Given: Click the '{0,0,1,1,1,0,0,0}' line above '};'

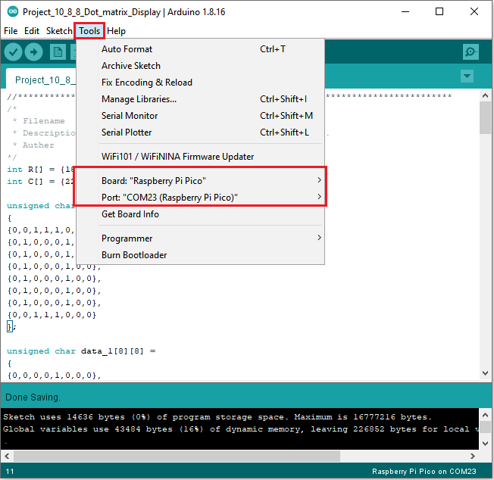Looking at the screenshot, I should 52,315.
